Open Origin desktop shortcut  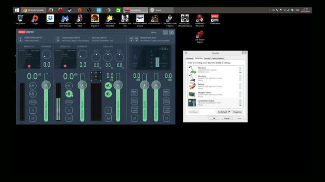tap(35, 20)
